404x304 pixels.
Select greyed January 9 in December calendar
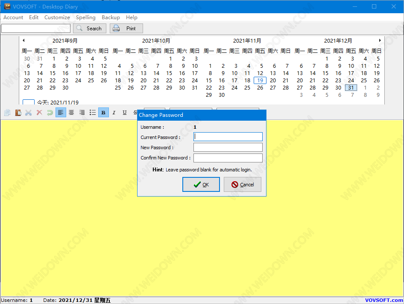pos(378,95)
